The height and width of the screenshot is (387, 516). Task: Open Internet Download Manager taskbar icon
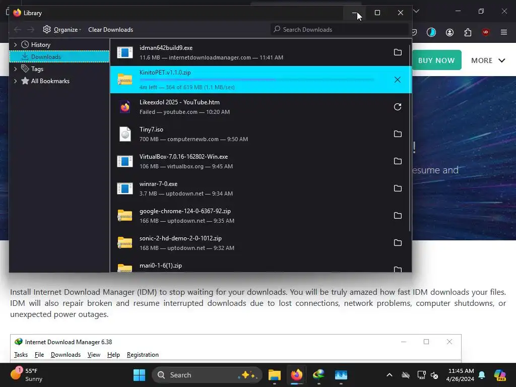[x=318, y=375]
